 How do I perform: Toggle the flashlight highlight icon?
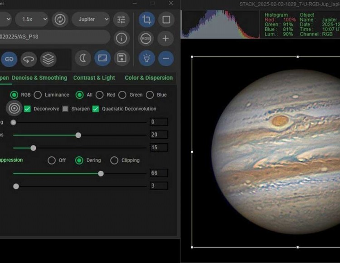pyautogui.click(x=146, y=58)
